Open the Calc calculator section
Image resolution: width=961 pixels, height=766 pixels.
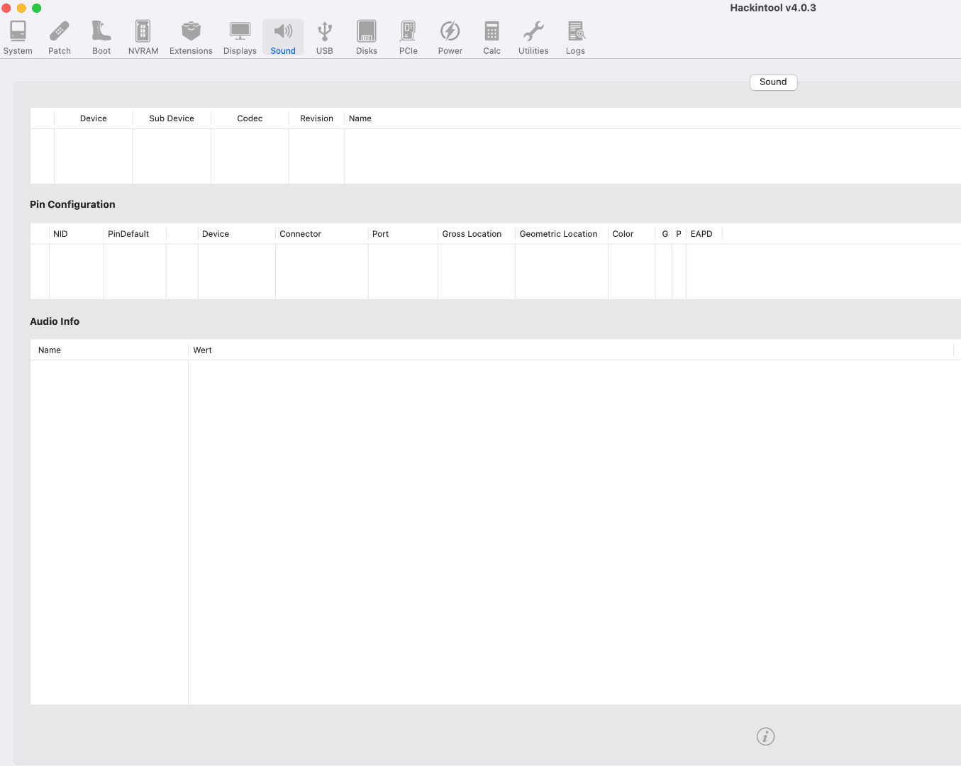point(491,38)
